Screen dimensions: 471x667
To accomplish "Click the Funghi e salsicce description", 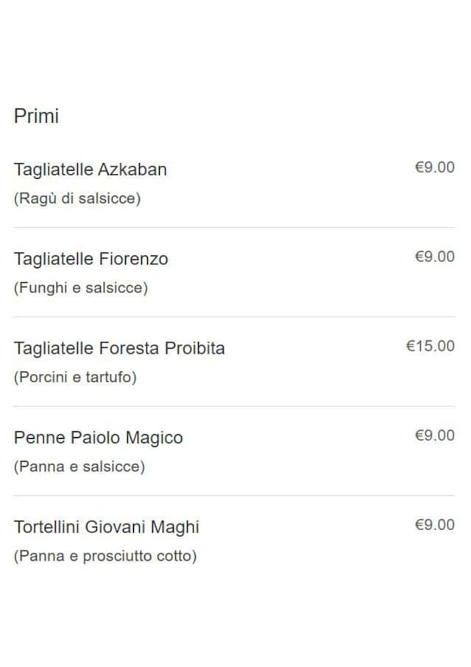I will coord(80,289).
